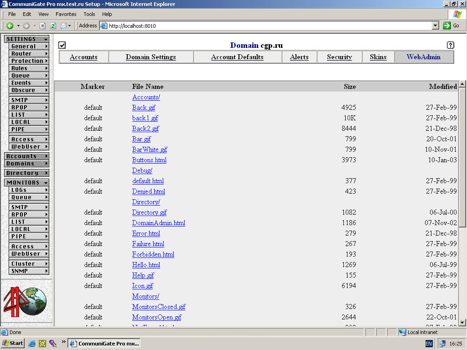This screenshot has width=467, height=350.
Task: Open the Domains sidebar item
Action: [27, 164]
